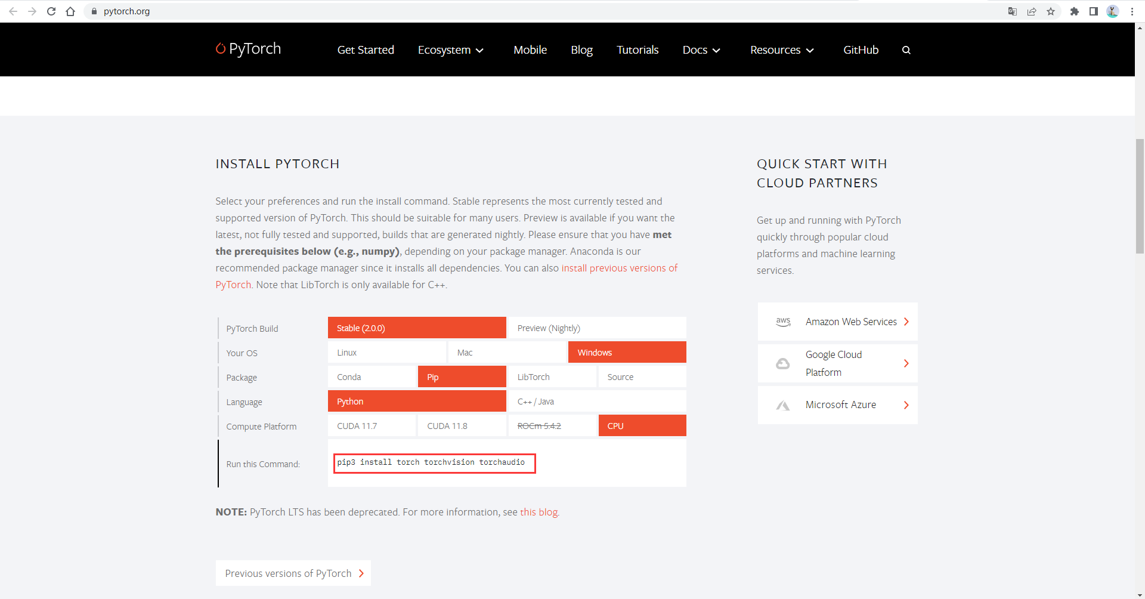The height and width of the screenshot is (599, 1145).
Task: Expand the Ecosystem dropdown menu
Action: click(x=451, y=50)
